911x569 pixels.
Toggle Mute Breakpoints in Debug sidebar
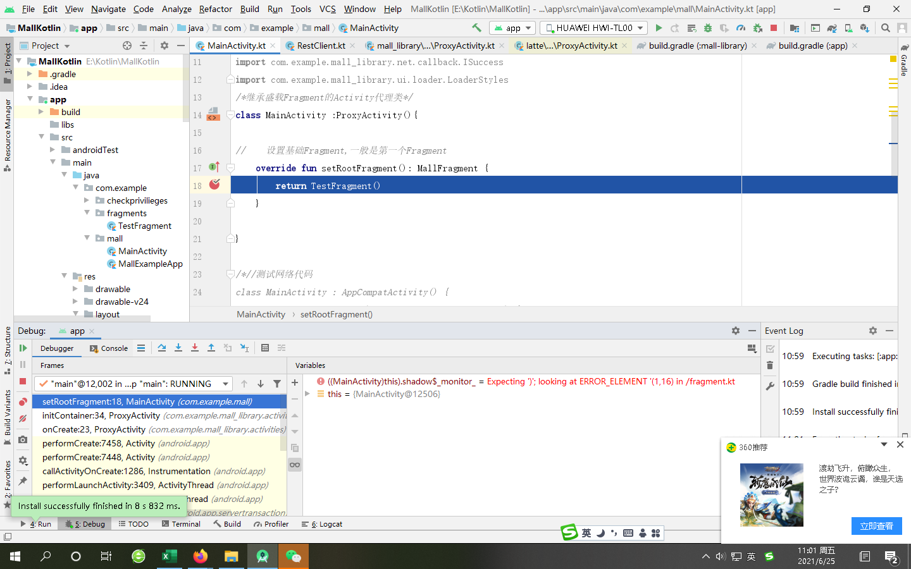point(23,419)
